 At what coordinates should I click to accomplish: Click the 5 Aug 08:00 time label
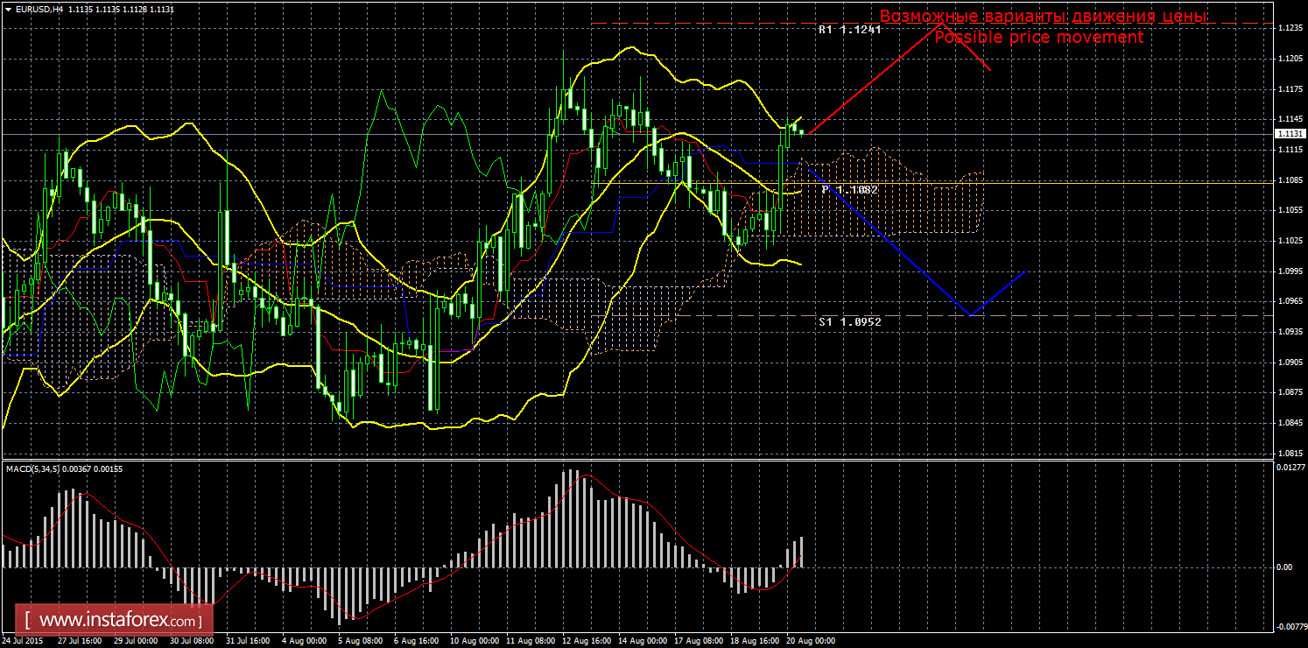click(359, 640)
